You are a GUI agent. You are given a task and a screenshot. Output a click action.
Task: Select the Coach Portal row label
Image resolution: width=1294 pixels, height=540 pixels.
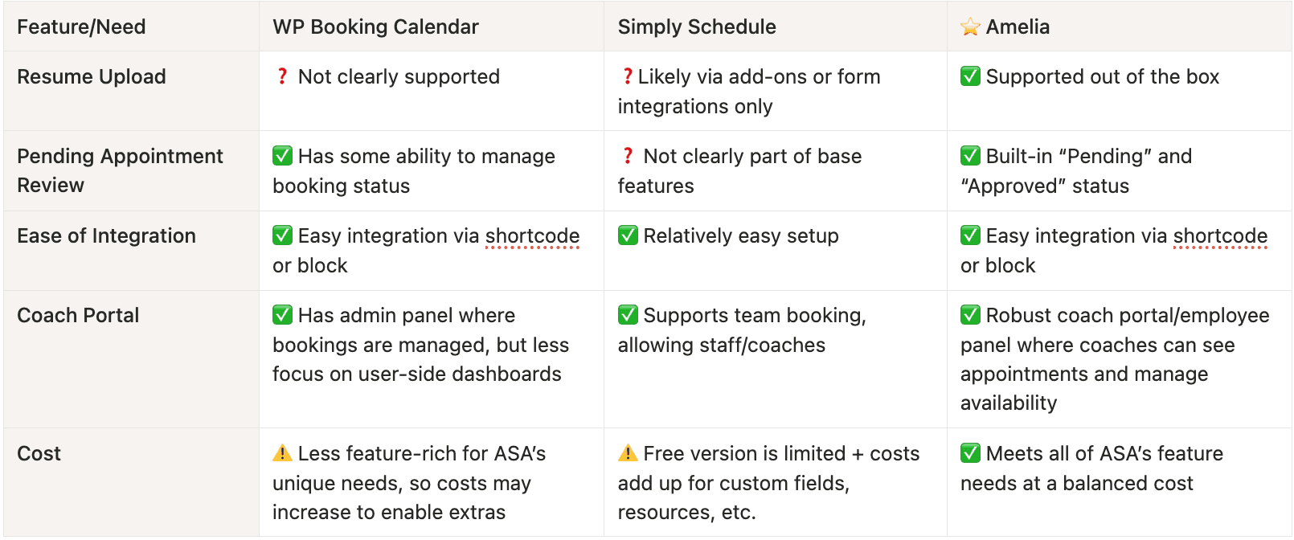(x=78, y=315)
